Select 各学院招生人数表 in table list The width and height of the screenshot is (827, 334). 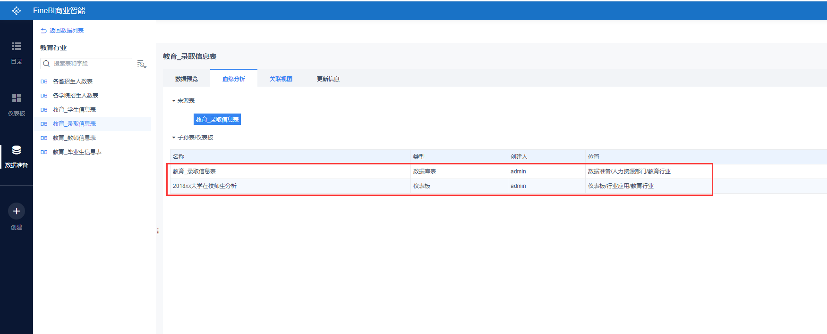76,96
